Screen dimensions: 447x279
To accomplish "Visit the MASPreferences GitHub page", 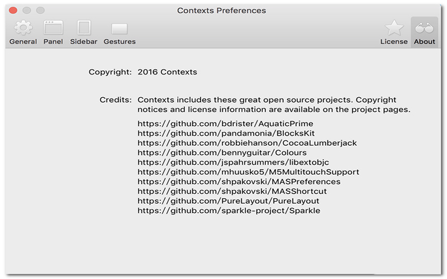I will click(x=239, y=181).
